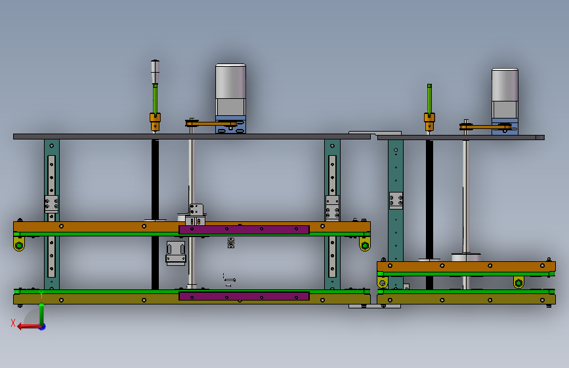Image resolution: width=569 pixels, height=368 pixels.
Task: Select the guide block on right assembly column
Action: [396, 200]
